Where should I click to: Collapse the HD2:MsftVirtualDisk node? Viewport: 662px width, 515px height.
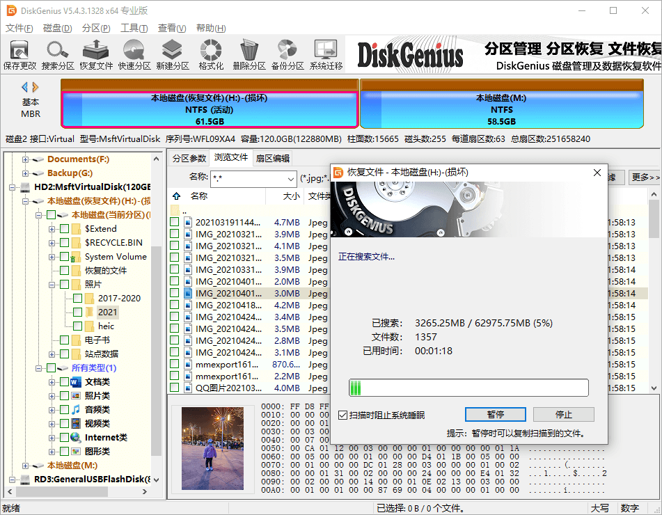12,187
